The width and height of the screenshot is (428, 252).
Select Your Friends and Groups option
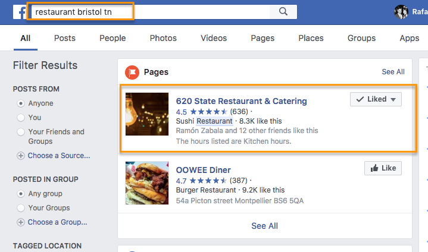(21, 132)
